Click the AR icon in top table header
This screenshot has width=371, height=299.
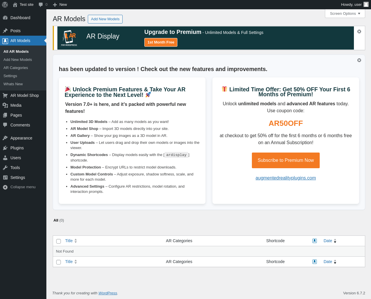pos(314,241)
